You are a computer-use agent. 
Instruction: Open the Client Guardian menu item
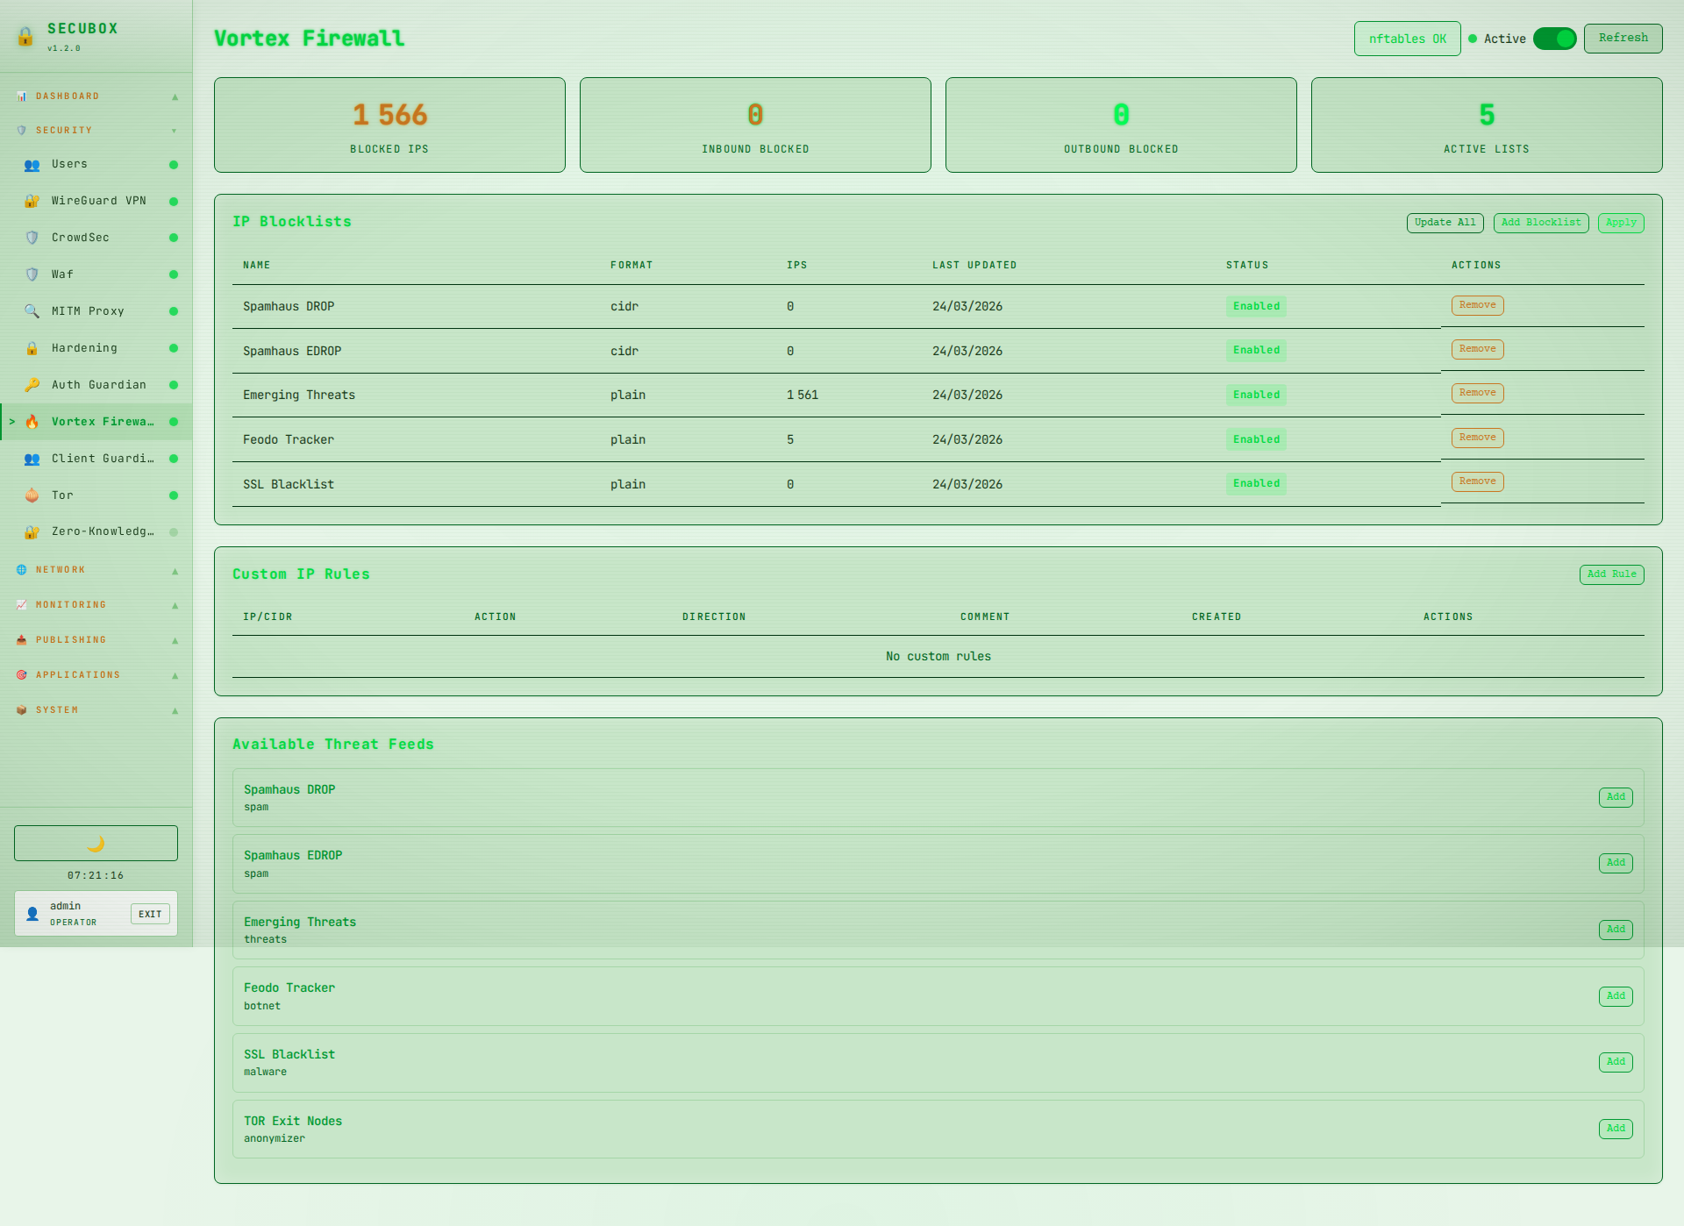(102, 459)
